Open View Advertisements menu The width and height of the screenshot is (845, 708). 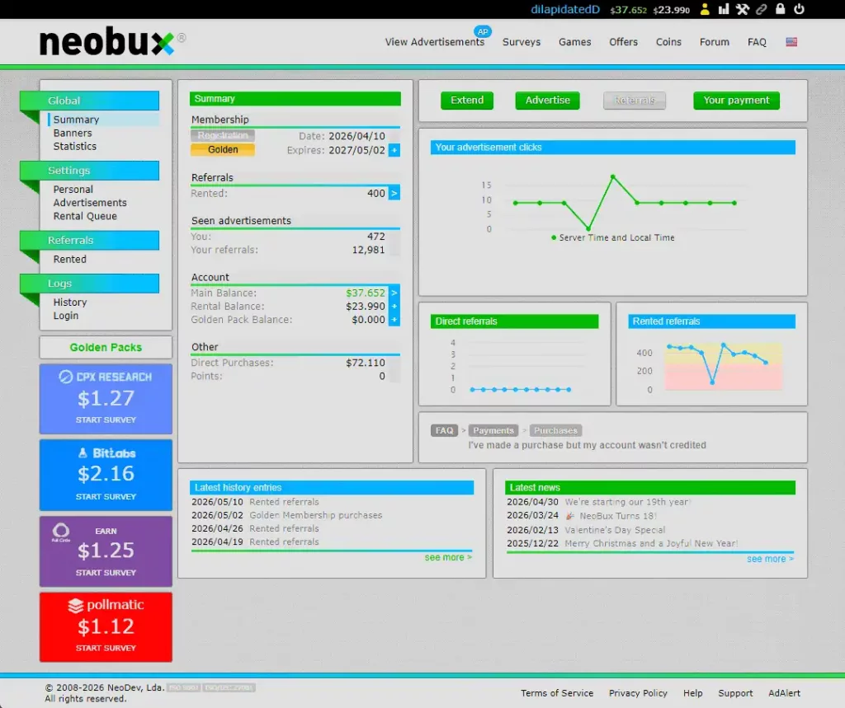point(434,42)
